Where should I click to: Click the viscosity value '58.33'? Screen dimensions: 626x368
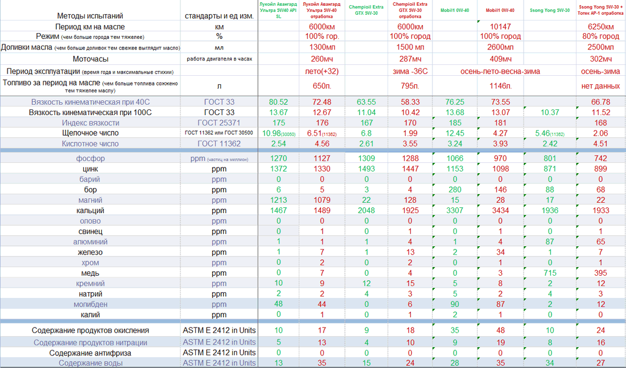(x=410, y=103)
